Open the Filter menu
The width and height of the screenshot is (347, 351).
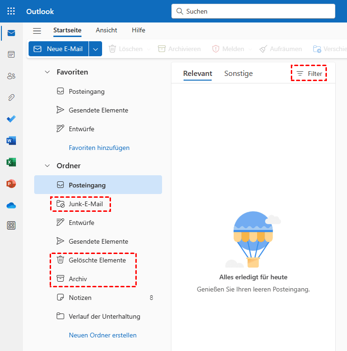coord(310,74)
